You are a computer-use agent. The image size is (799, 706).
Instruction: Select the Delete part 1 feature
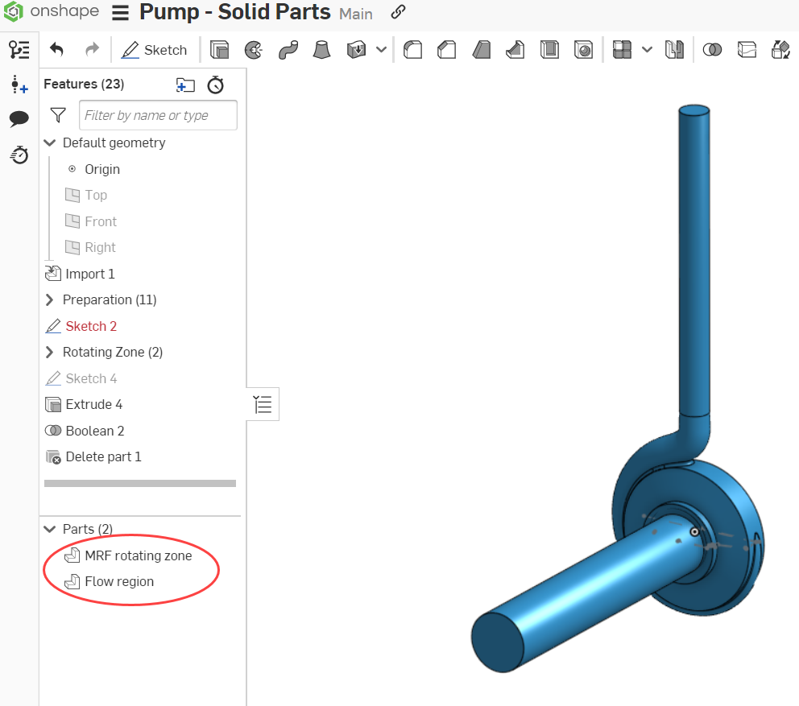103,457
